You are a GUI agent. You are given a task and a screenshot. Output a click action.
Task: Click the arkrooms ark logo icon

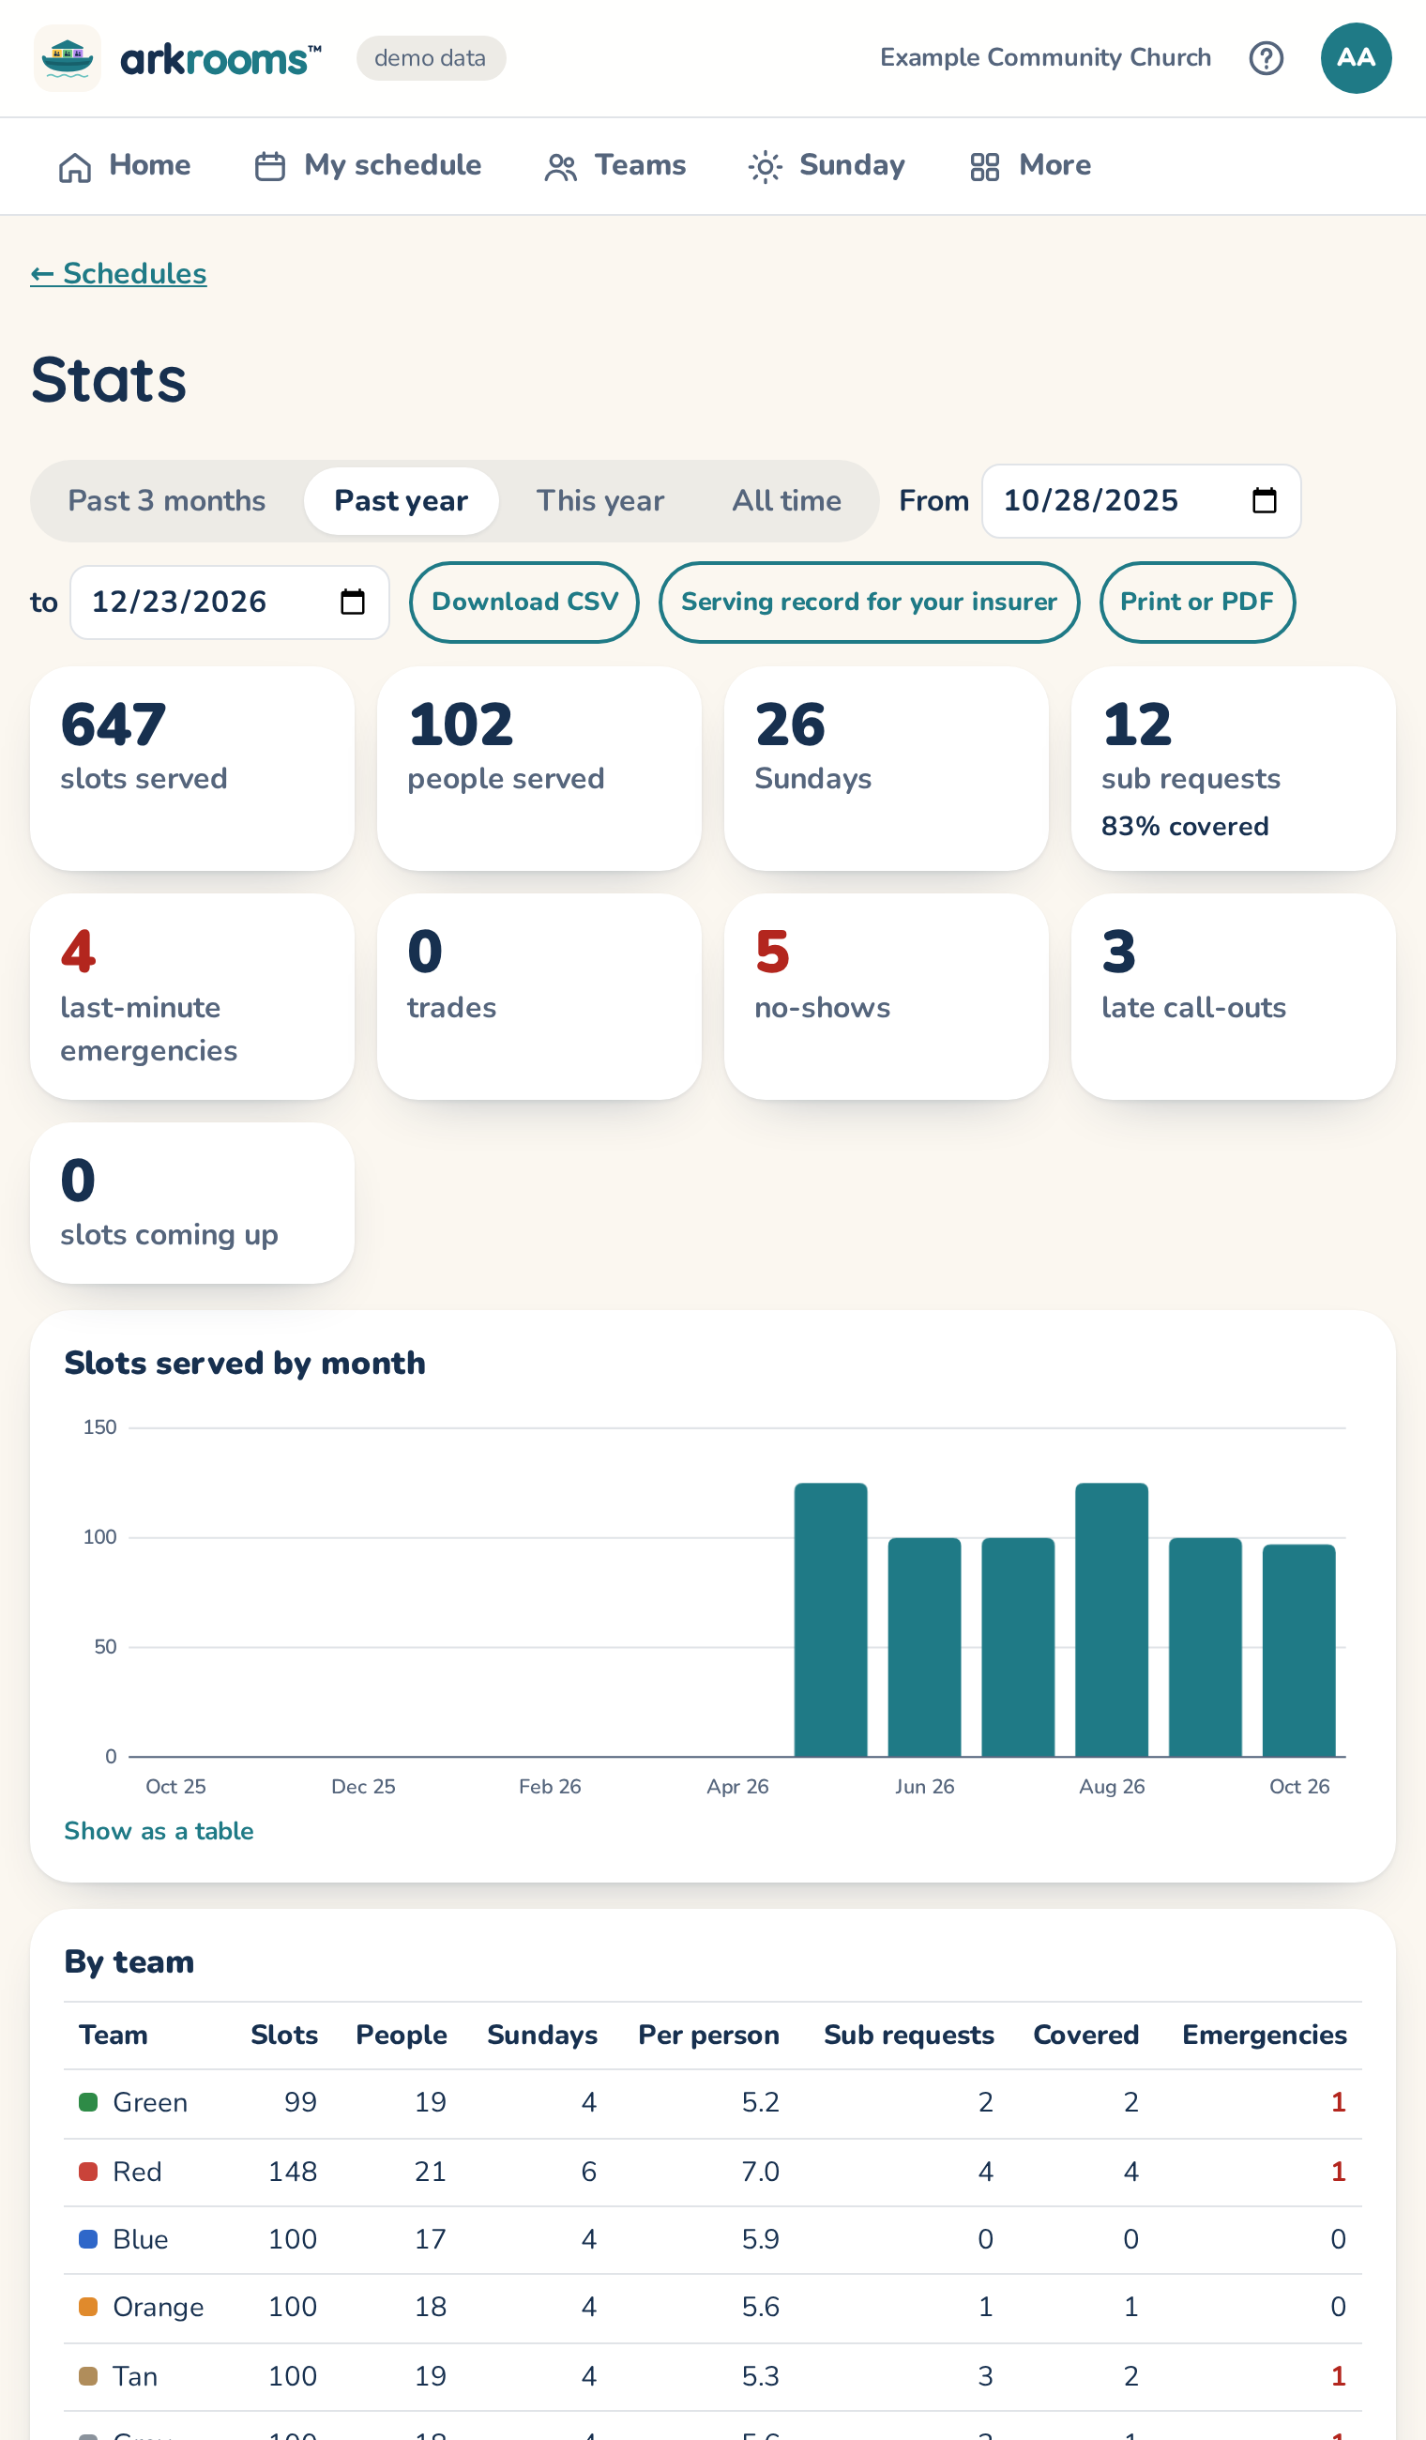tap(67, 58)
